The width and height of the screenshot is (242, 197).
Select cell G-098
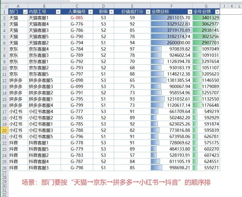77,80
